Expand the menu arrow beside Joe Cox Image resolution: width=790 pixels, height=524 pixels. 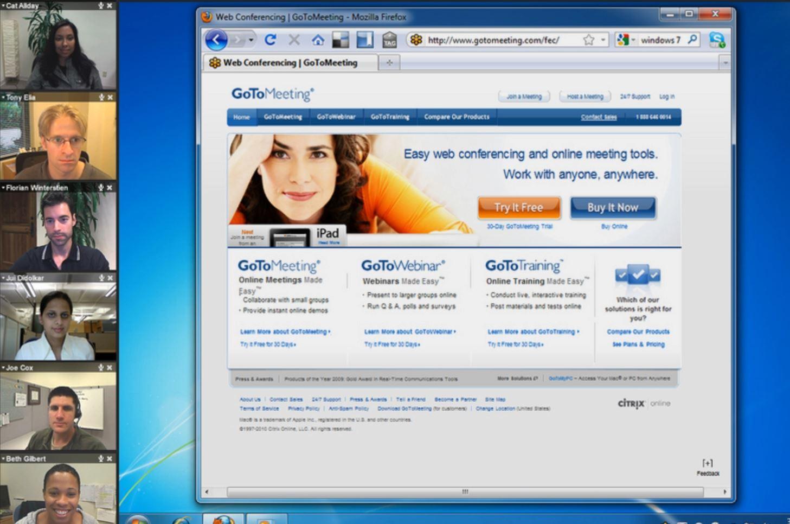click(x=3, y=367)
